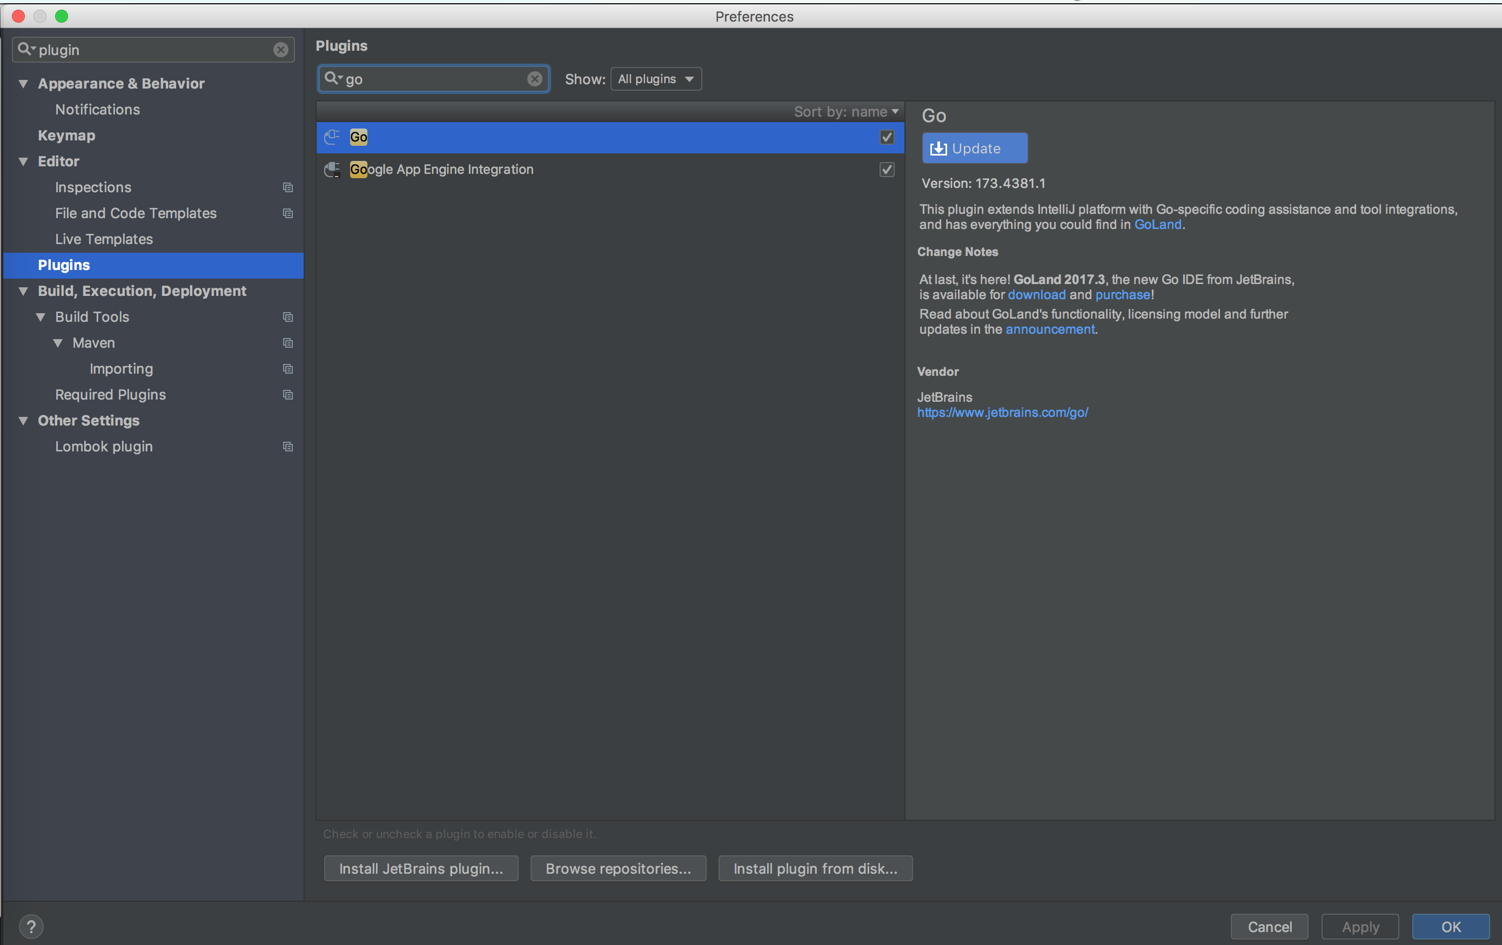Click the project icon beside Importing
Screen dimensions: 1502x945
point(287,369)
